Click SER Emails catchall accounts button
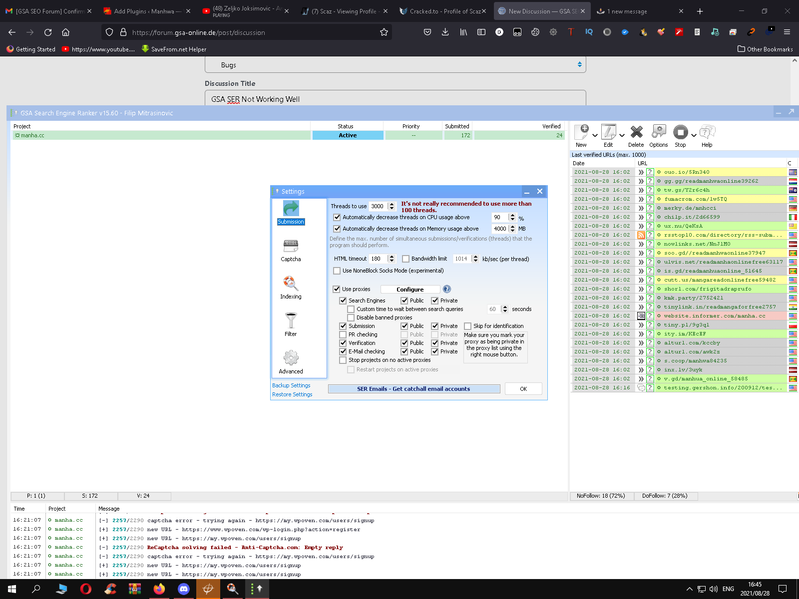Image resolution: width=799 pixels, height=599 pixels. (413, 389)
